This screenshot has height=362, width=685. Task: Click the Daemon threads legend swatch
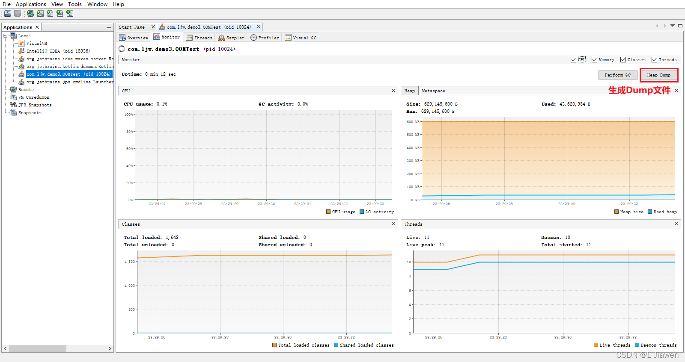click(637, 345)
